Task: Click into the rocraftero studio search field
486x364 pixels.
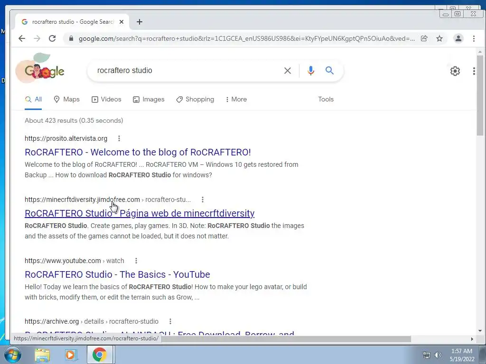Action: click(186, 71)
